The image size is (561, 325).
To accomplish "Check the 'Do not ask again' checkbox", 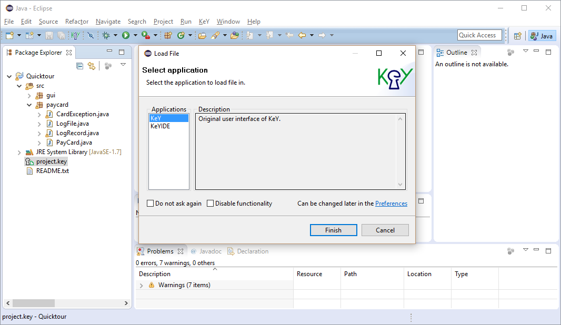I will pyautogui.click(x=151, y=204).
